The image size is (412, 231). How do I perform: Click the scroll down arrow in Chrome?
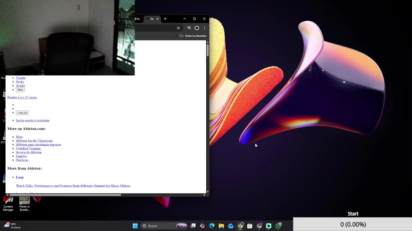click(208, 192)
